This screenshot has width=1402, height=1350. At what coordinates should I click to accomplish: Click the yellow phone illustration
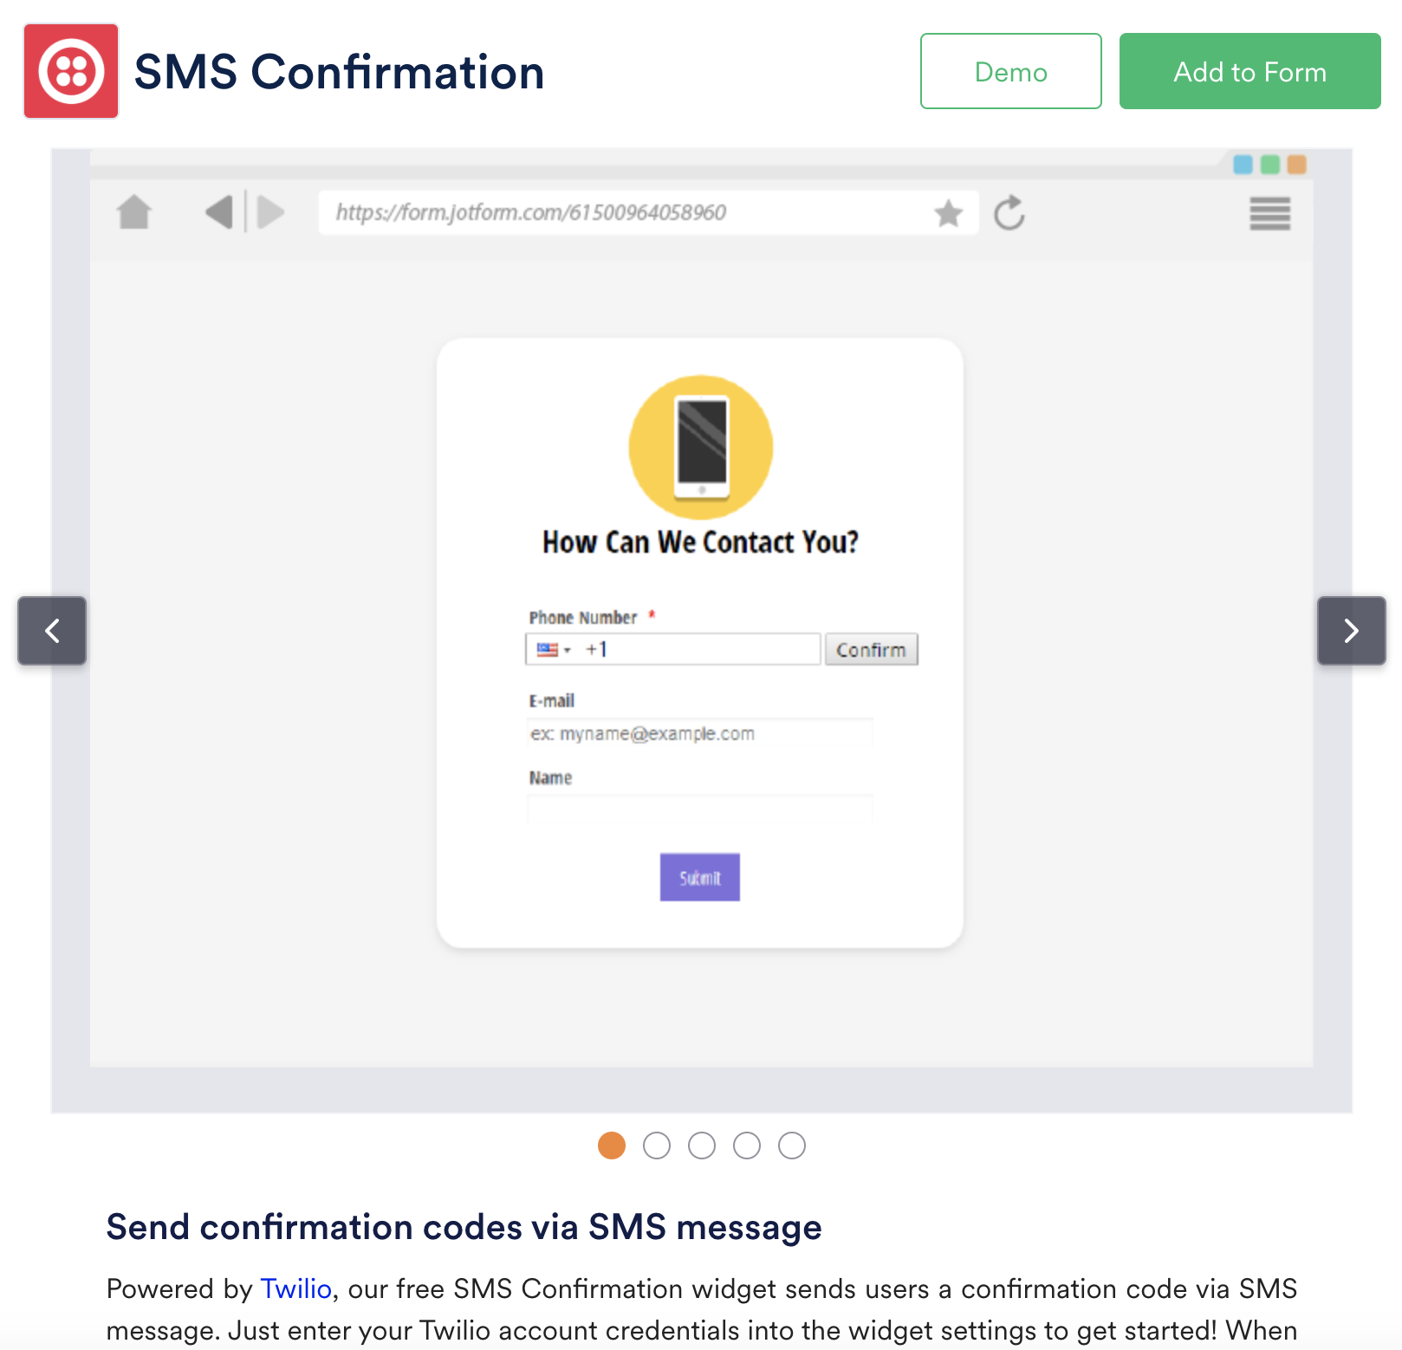coord(701,447)
